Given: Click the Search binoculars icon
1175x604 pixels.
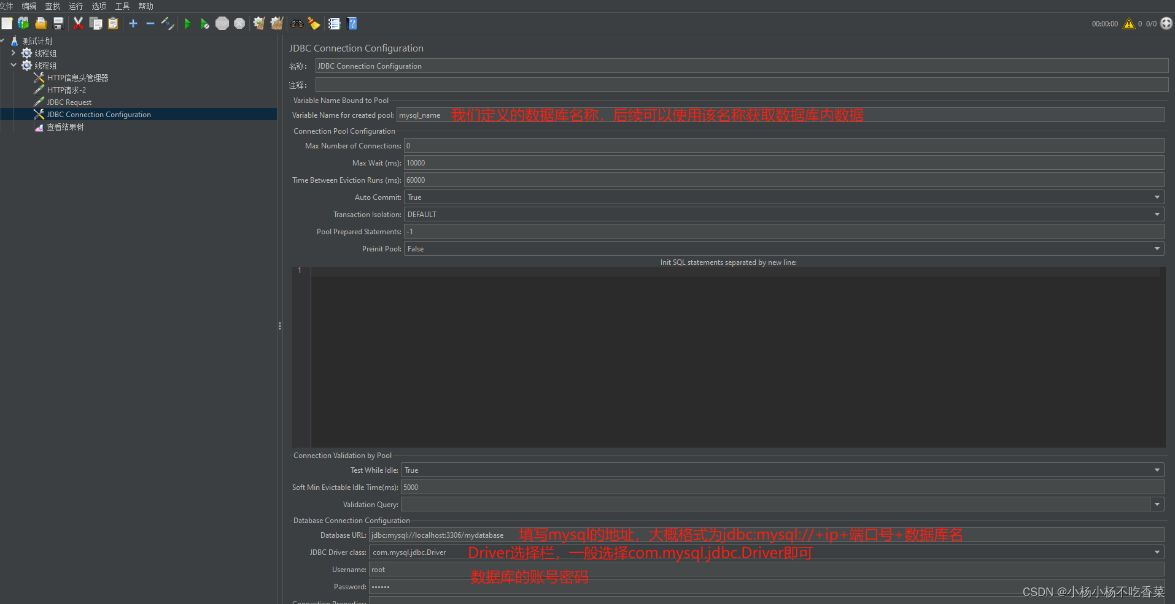Looking at the screenshot, I should point(297,23).
